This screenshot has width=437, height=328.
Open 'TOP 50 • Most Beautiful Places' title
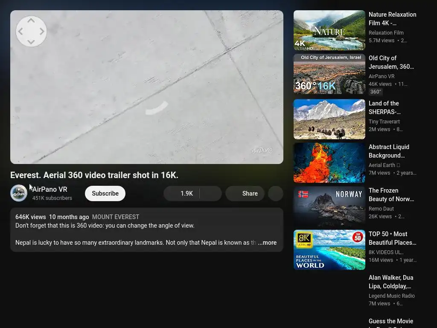pos(393,238)
